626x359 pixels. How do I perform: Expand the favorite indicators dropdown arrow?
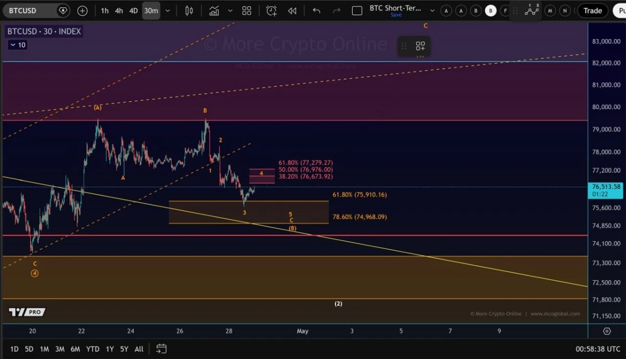click(230, 10)
